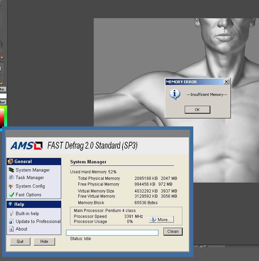Image resolution: width=259 pixels, height=261 pixels.
Task: Click the '---Insufficient Memory---' message
Action: [x=207, y=95]
